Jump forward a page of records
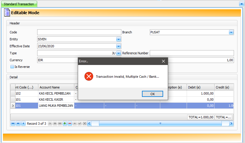This screenshot has width=245, height=143. coord(55,124)
